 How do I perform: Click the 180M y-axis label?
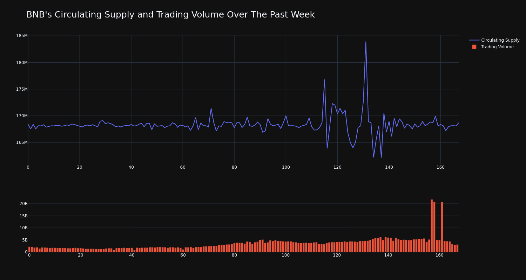pos(22,63)
